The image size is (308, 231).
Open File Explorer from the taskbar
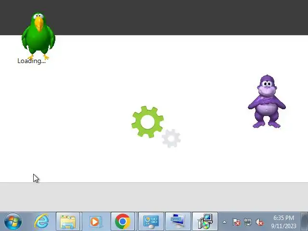[x=68, y=221]
